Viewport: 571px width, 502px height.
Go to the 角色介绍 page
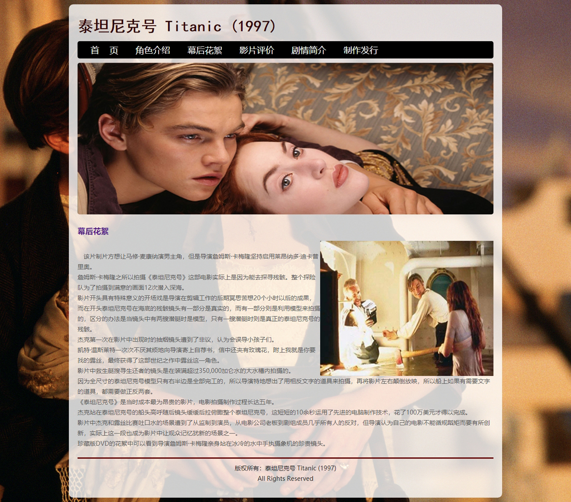[x=153, y=50]
